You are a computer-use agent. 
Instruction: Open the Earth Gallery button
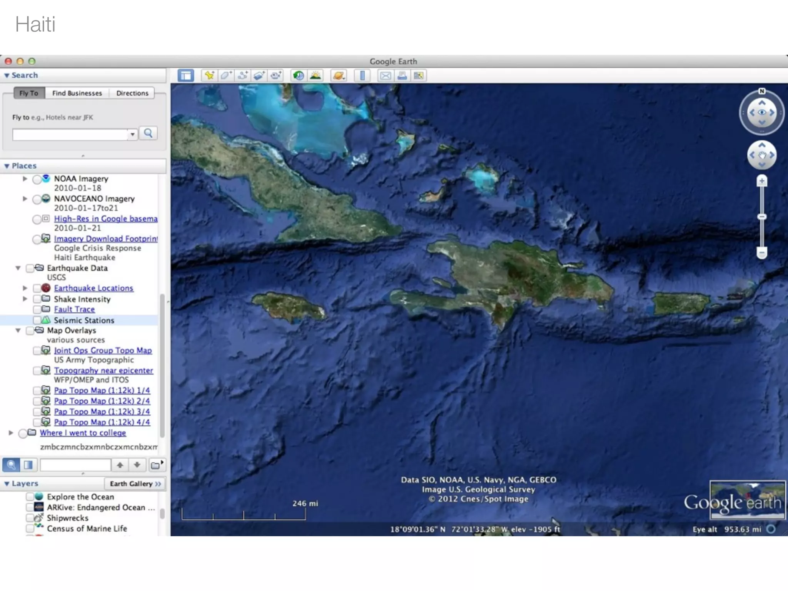(x=135, y=484)
